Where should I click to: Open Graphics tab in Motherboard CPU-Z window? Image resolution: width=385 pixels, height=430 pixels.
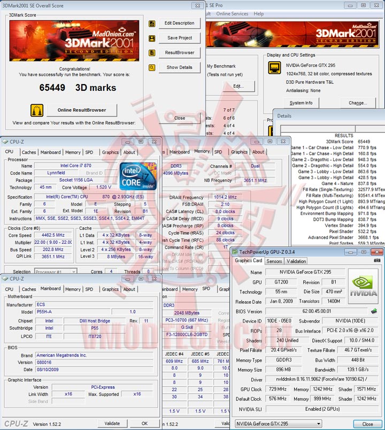coord(110,289)
